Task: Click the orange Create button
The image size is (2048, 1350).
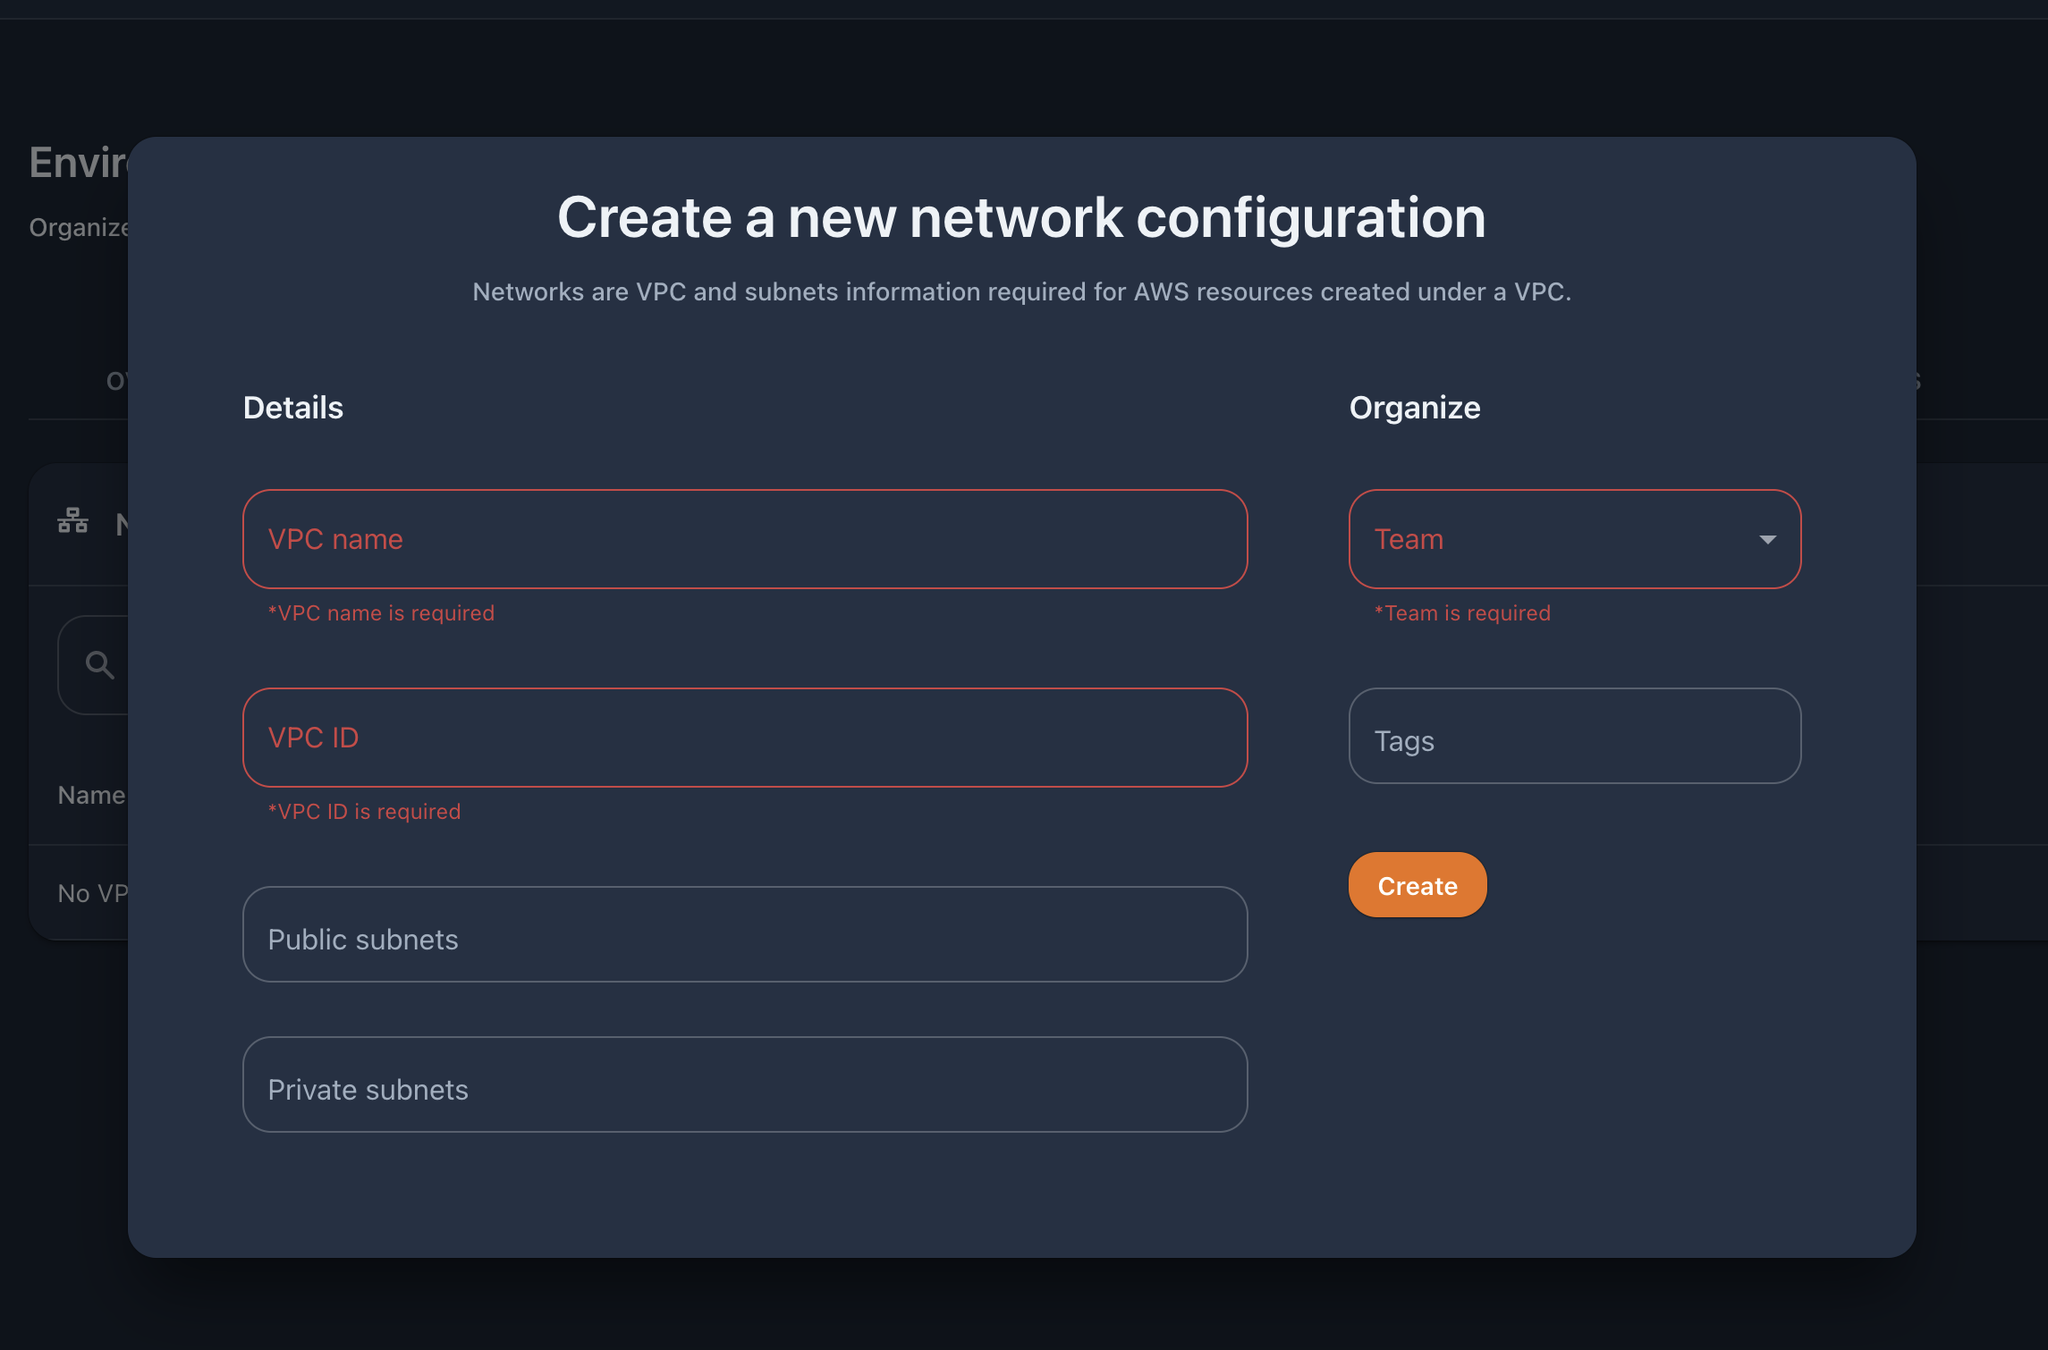Action: 1418,885
